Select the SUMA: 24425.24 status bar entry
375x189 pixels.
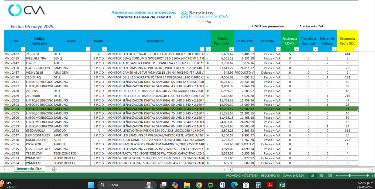(294, 176)
